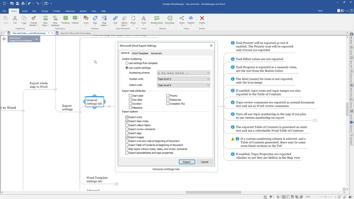
Task: Tick the Start date checkbox
Action: pyautogui.click(x=131, y=96)
